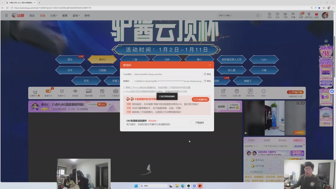Open the gift-box toolbar icon
Viewport: 336px width, 189px height.
[102, 93]
